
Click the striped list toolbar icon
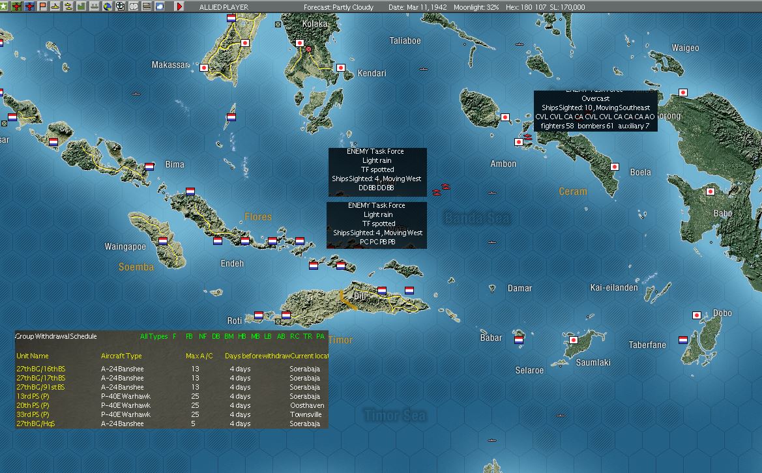146,7
